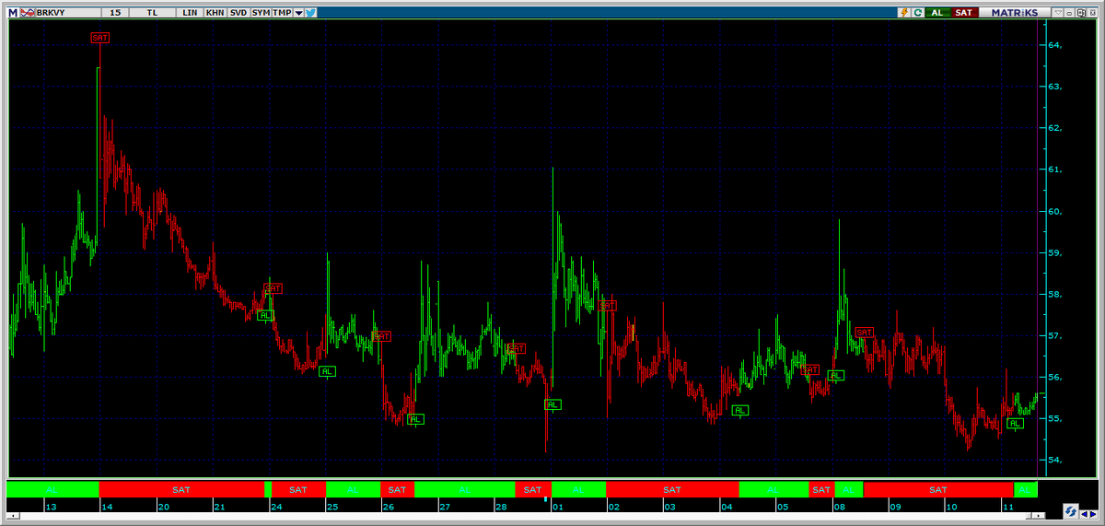Click the orange lightning bolt icon
1105x526 pixels.
click(904, 13)
